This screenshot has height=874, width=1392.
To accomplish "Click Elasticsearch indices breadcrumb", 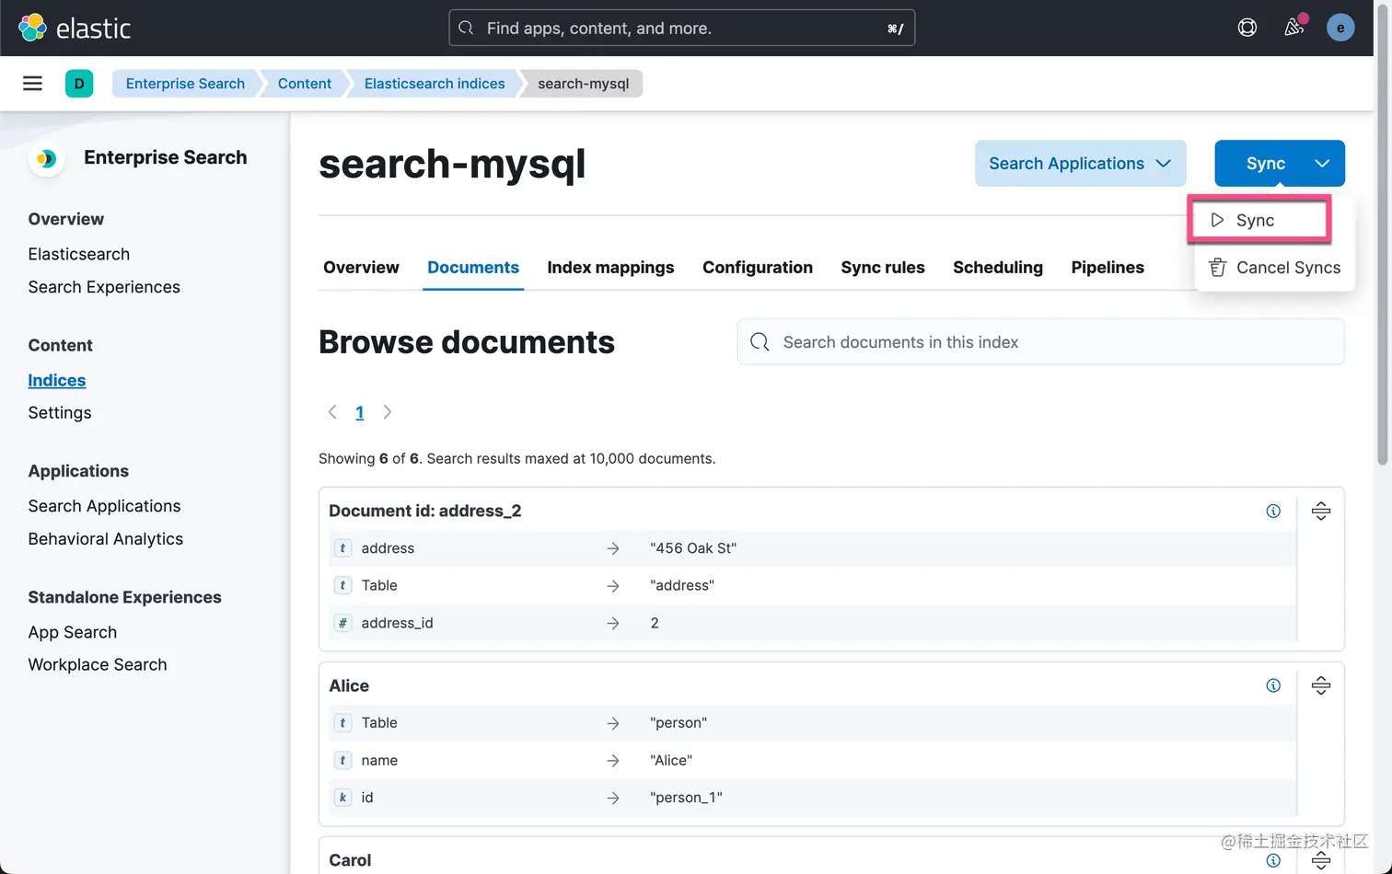I will click(x=435, y=84).
